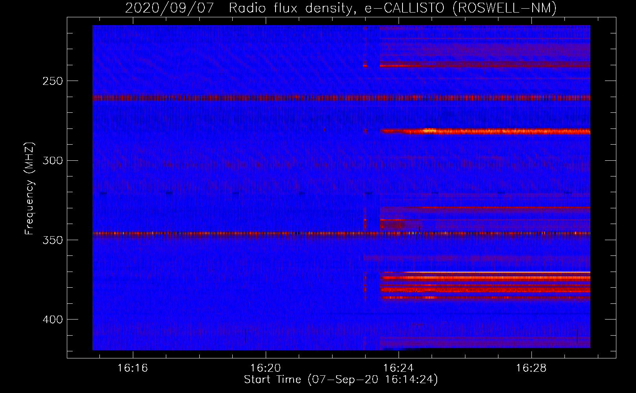Select the 400 frequency tick label
636x393 pixels.
(52, 320)
